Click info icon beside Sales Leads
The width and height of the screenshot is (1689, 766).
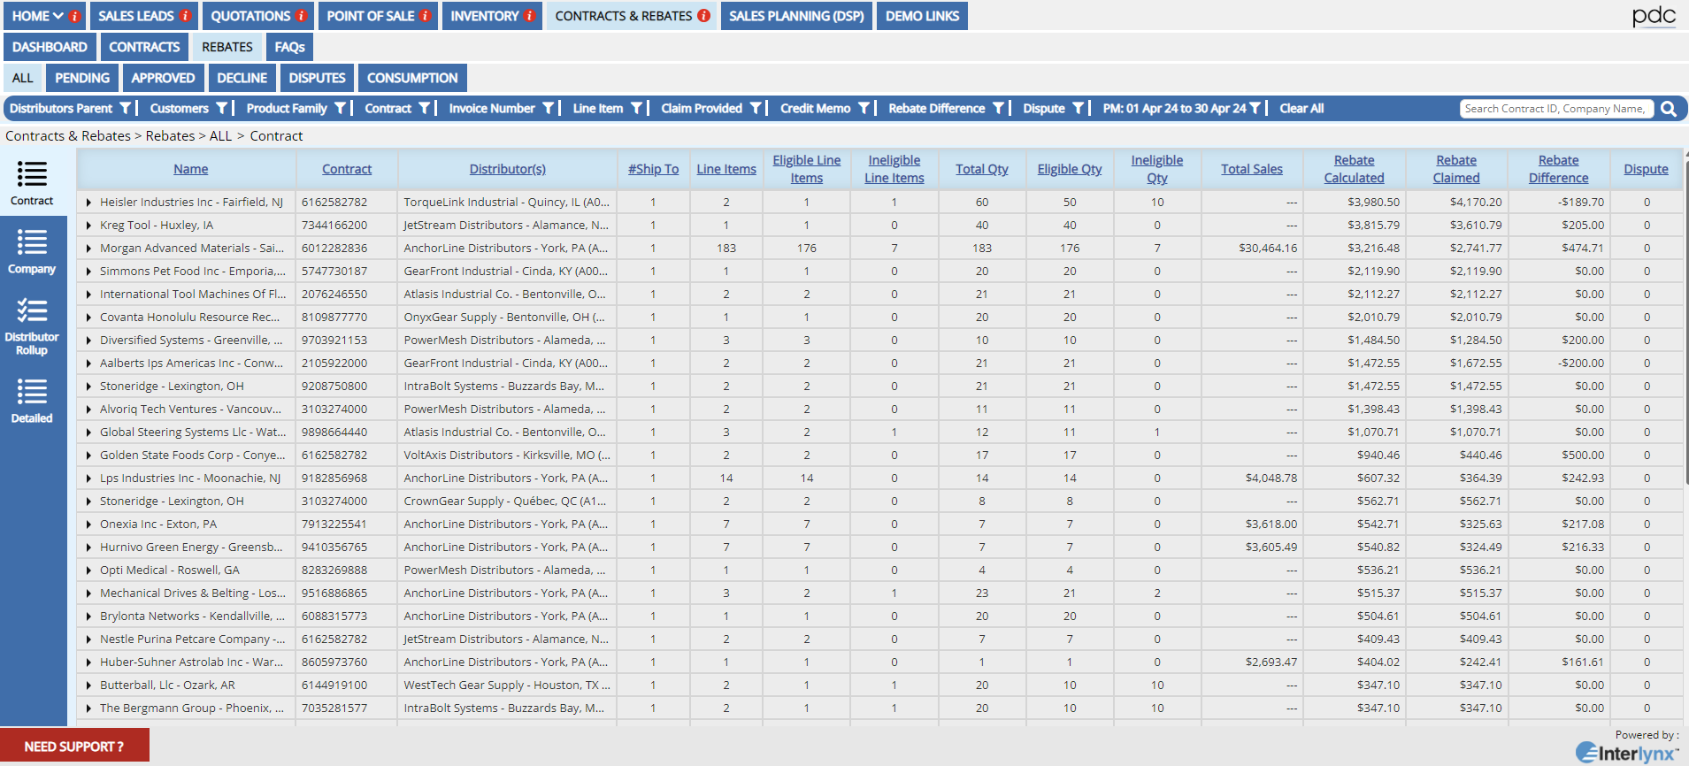[186, 16]
